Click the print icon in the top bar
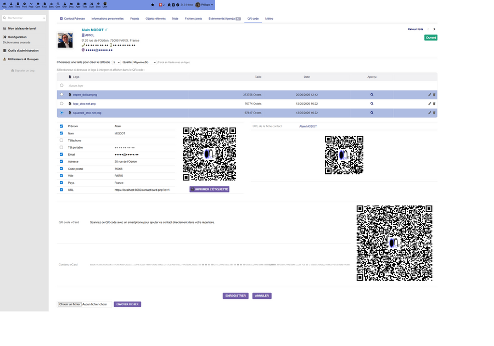 click(173, 5)
